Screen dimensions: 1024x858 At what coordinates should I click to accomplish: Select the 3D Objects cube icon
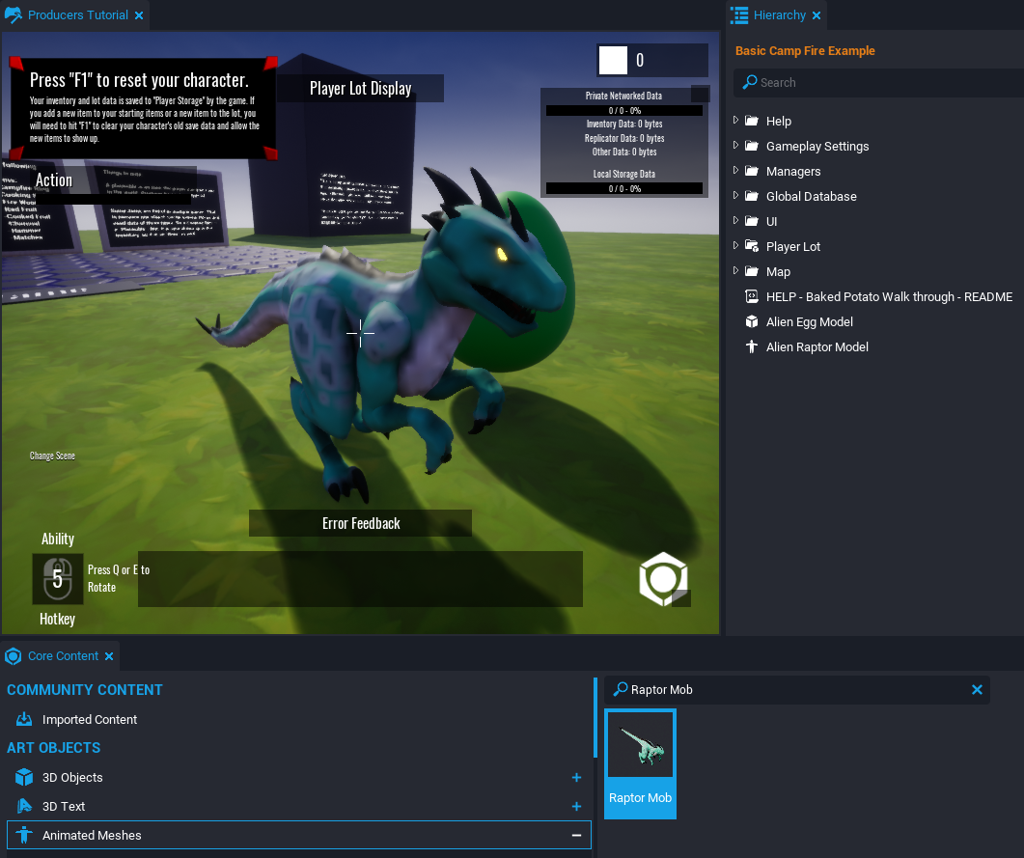tap(23, 777)
